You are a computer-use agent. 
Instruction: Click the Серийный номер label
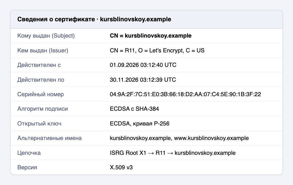pos(41,94)
